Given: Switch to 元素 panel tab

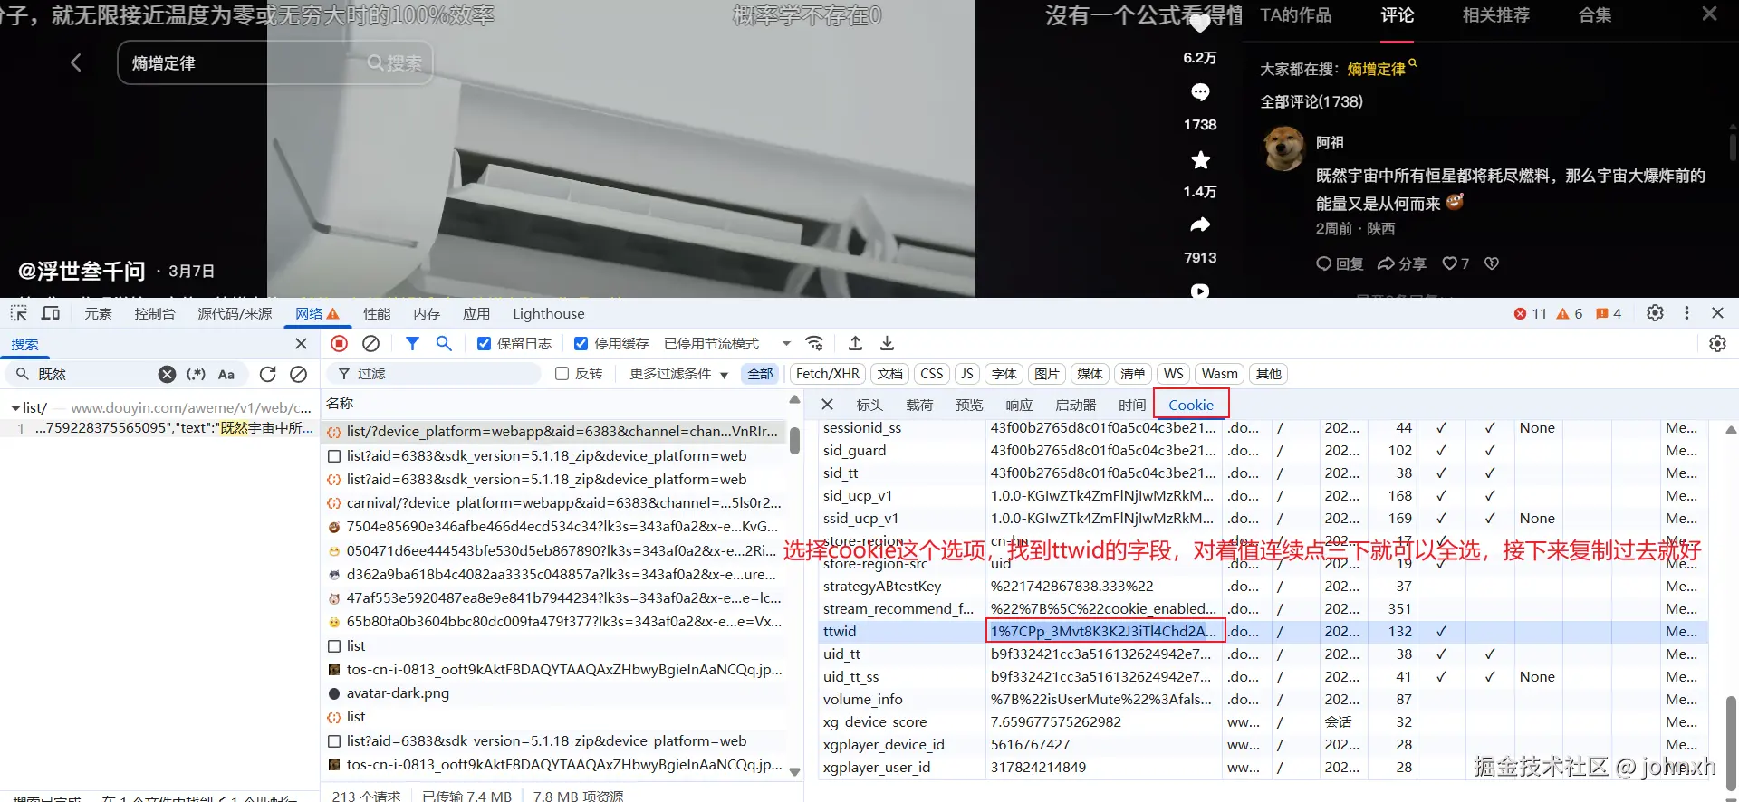Looking at the screenshot, I should 98,313.
